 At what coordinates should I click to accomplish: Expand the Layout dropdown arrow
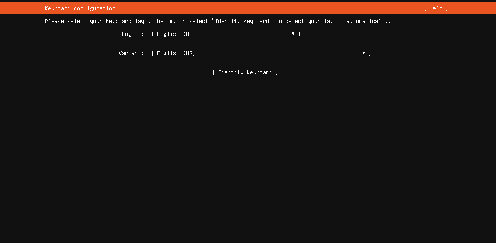pyautogui.click(x=293, y=34)
